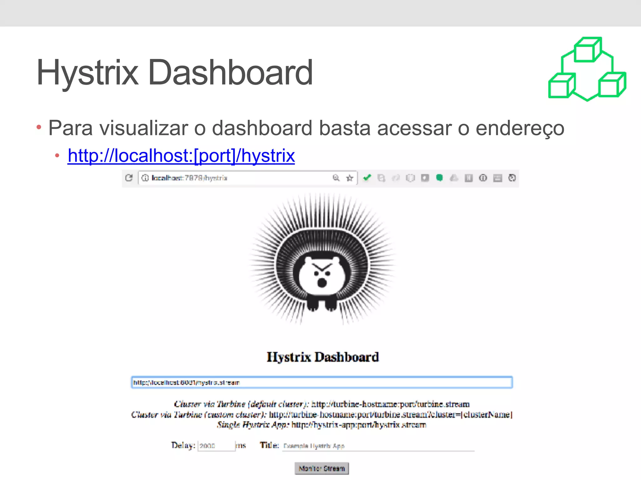Click the zoom magnifier in address bar

tap(336, 178)
